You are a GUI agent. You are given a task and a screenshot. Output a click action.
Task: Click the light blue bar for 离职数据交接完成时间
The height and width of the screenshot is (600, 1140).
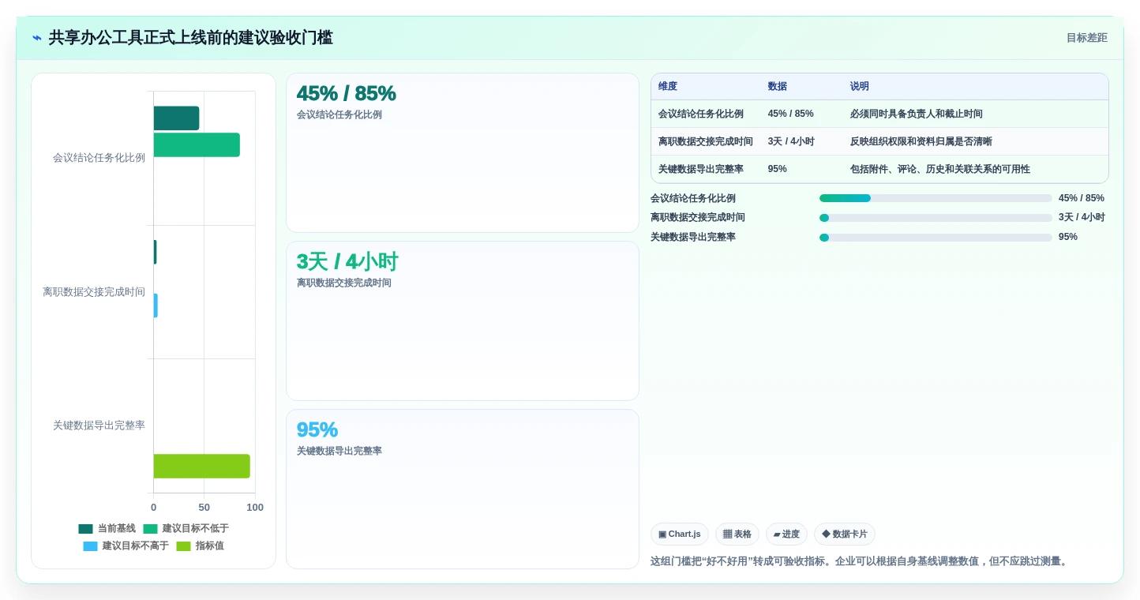coord(156,306)
